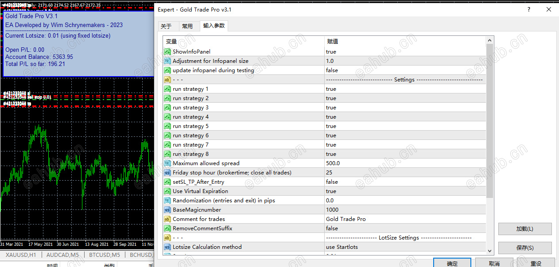Screen dimensions: 559x267
Task: Click the scrollbar up arrow
Action: 489,41
